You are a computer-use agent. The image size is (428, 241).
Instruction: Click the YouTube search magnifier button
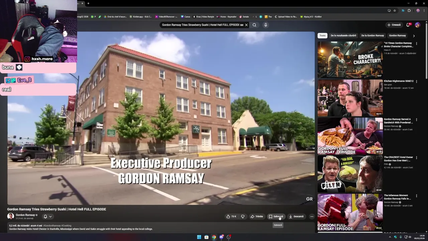point(254,25)
